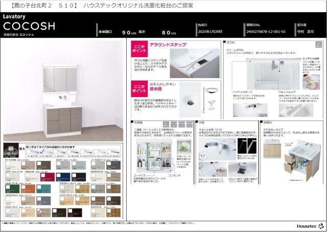Open drain hole close-up photo
Screen dimensions: 327x232
[x=190, y=100]
